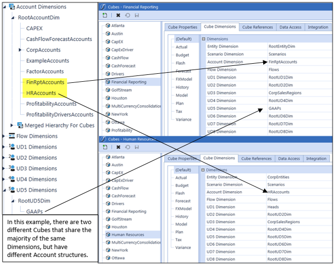
Task: Click the CapEX cube icon in Financial Reporting window
Action: pyautogui.click(x=108, y=41)
